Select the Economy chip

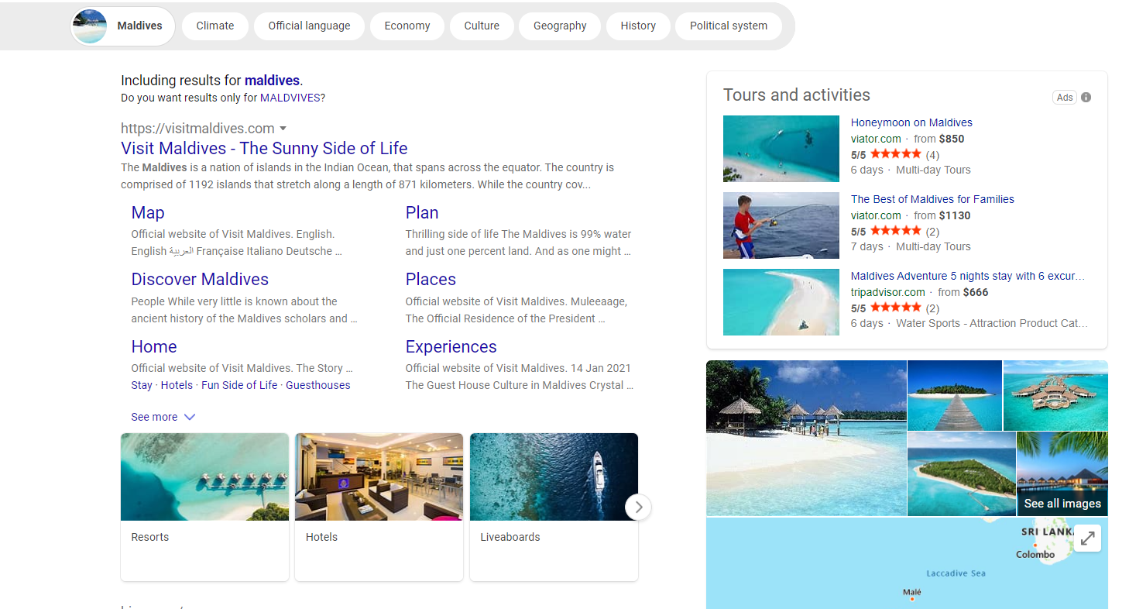click(407, 26)
